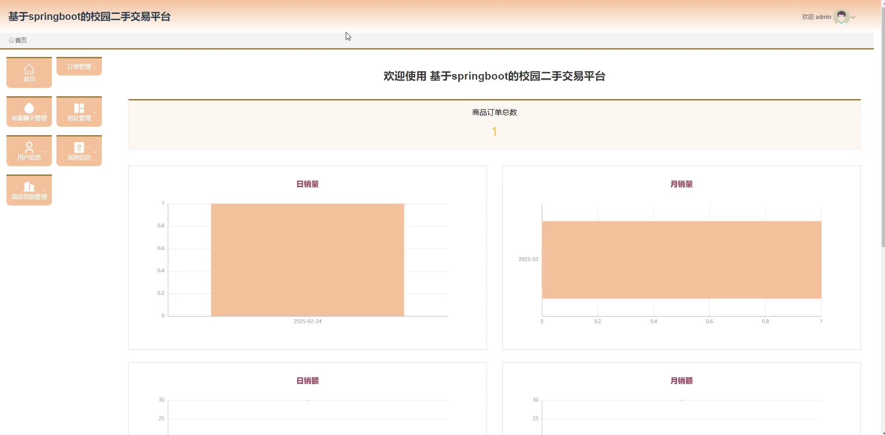Click the horizontal bar in 月销量 chart
This screenshot has height=435, width=885.
pyautogui.click(x=681, y=260)
